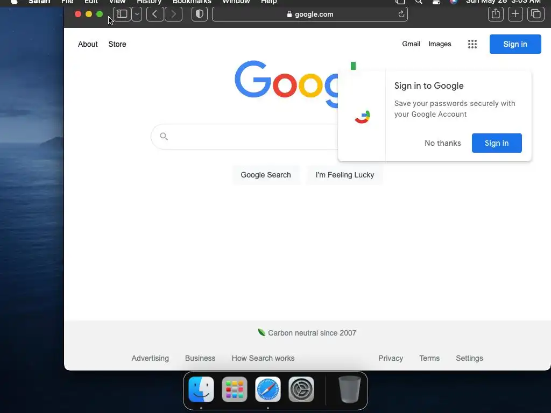The width and height of the screenshot is (551, 413).
Task: Click the Google logo in sign-in popup
Action: coord(362,117)
